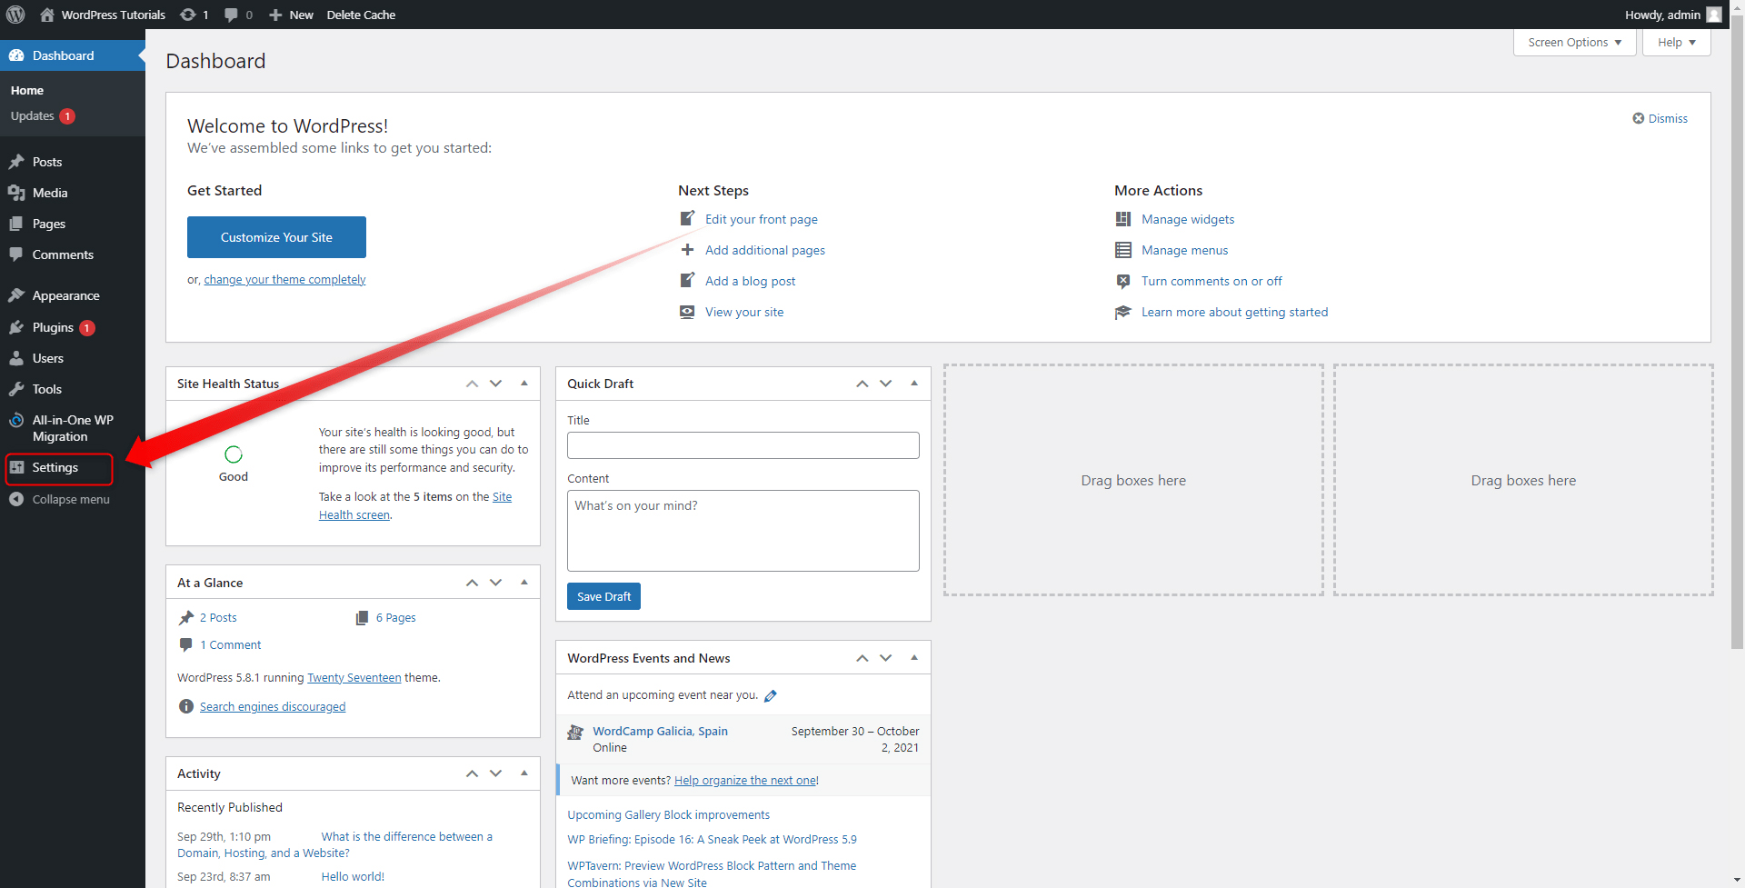This screenshot has height=888, width=1745.
Task: Click the Dismiss X icon
Action: (1638, 118)
